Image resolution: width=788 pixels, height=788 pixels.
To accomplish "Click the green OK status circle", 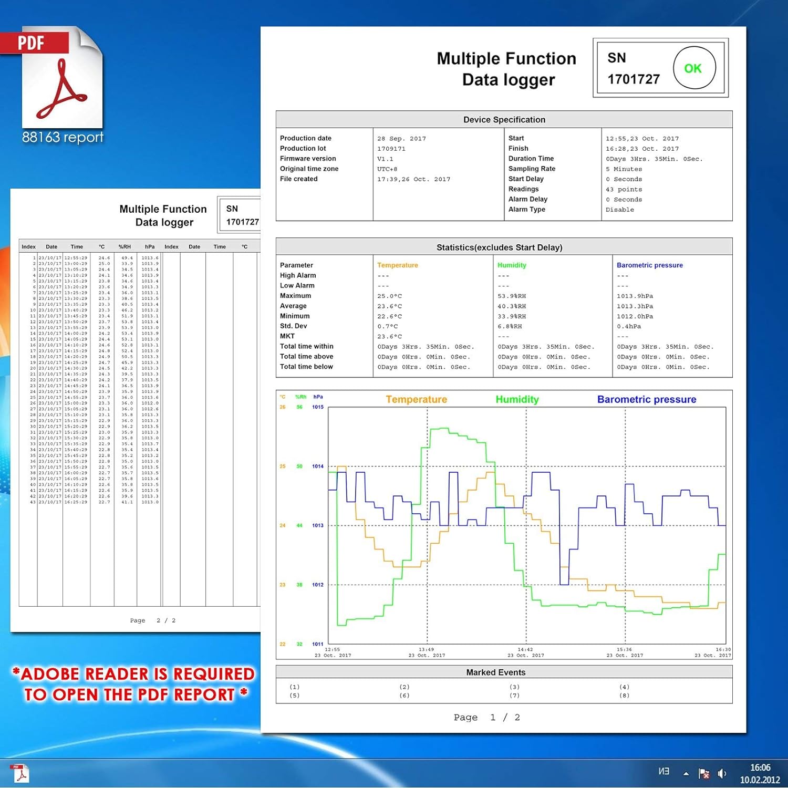I will pyautogui.click(x=694, y=68).
